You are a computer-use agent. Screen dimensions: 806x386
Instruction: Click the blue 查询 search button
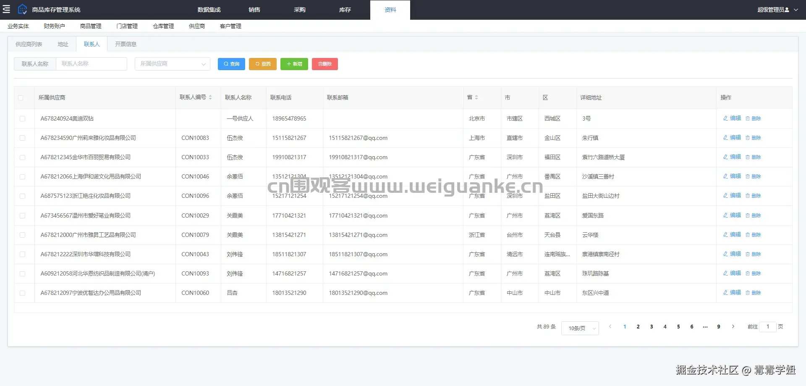tap(231, 64)
